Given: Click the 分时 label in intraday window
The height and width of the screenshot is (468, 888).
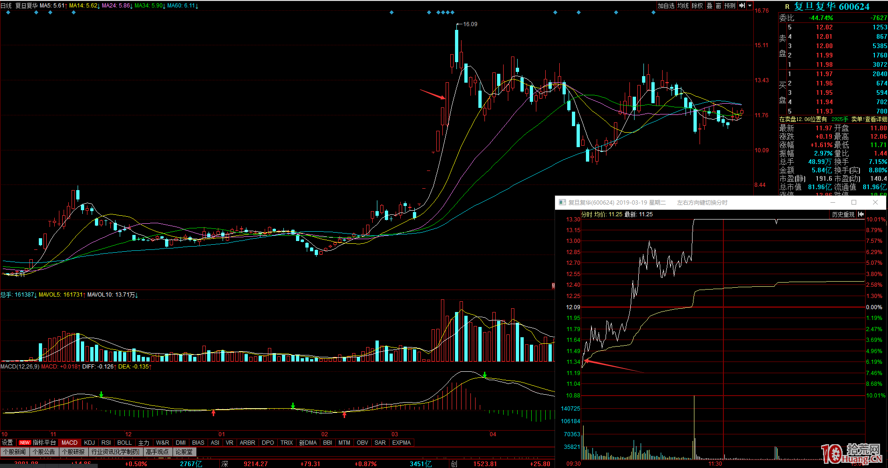Looking at the screenshot, I should click(586, 214).
